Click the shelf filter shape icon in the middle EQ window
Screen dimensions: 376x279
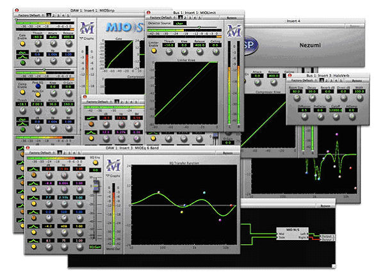coord(91,118)
